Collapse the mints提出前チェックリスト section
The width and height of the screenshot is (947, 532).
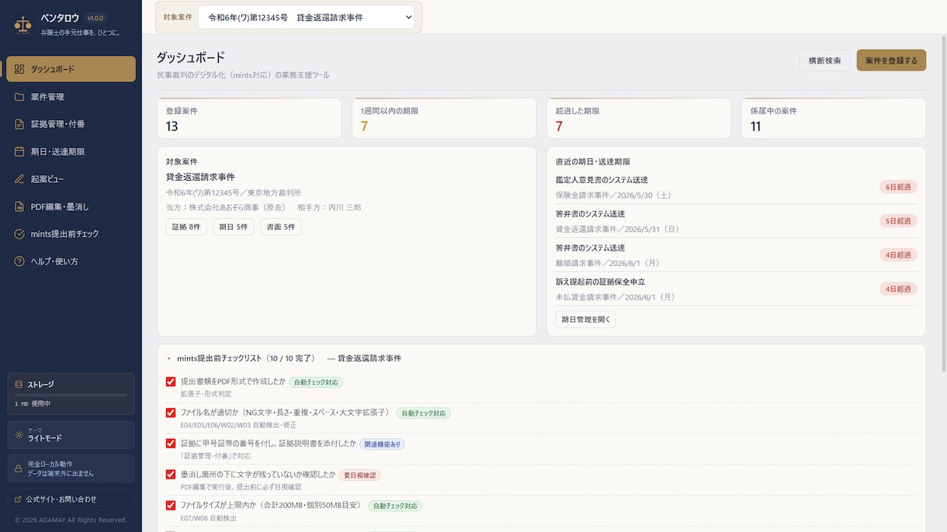[x=169, y=358]
